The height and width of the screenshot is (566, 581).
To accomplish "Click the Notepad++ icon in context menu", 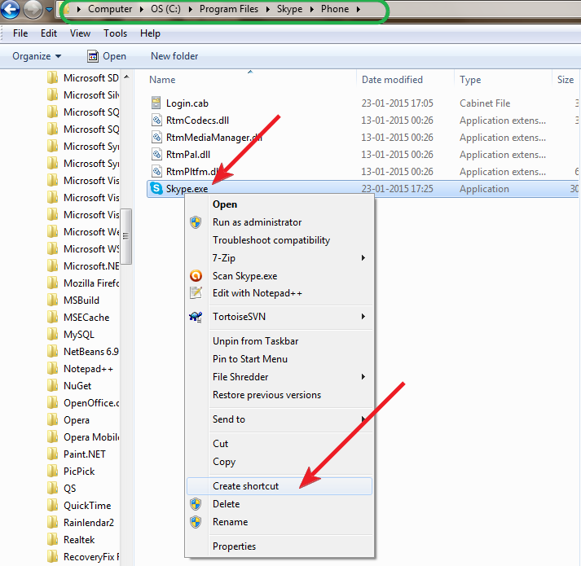I will pyautogui.click(x=196, y=292).
